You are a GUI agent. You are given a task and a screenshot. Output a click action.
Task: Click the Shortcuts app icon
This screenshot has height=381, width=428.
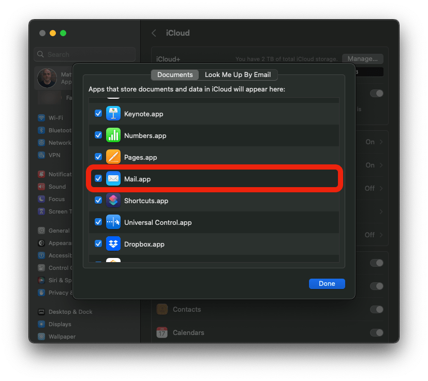tap(113, 201)
